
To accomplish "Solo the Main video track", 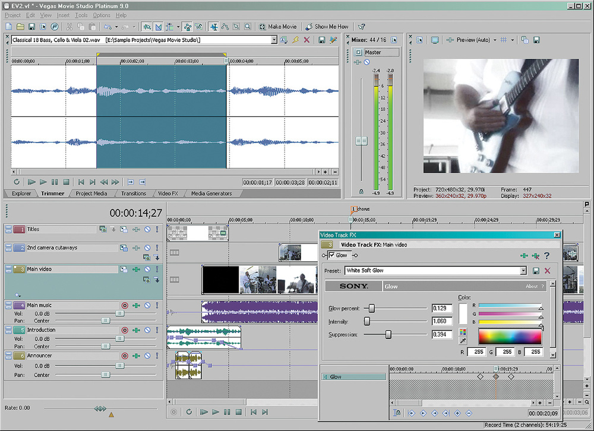I will point(157,269).
